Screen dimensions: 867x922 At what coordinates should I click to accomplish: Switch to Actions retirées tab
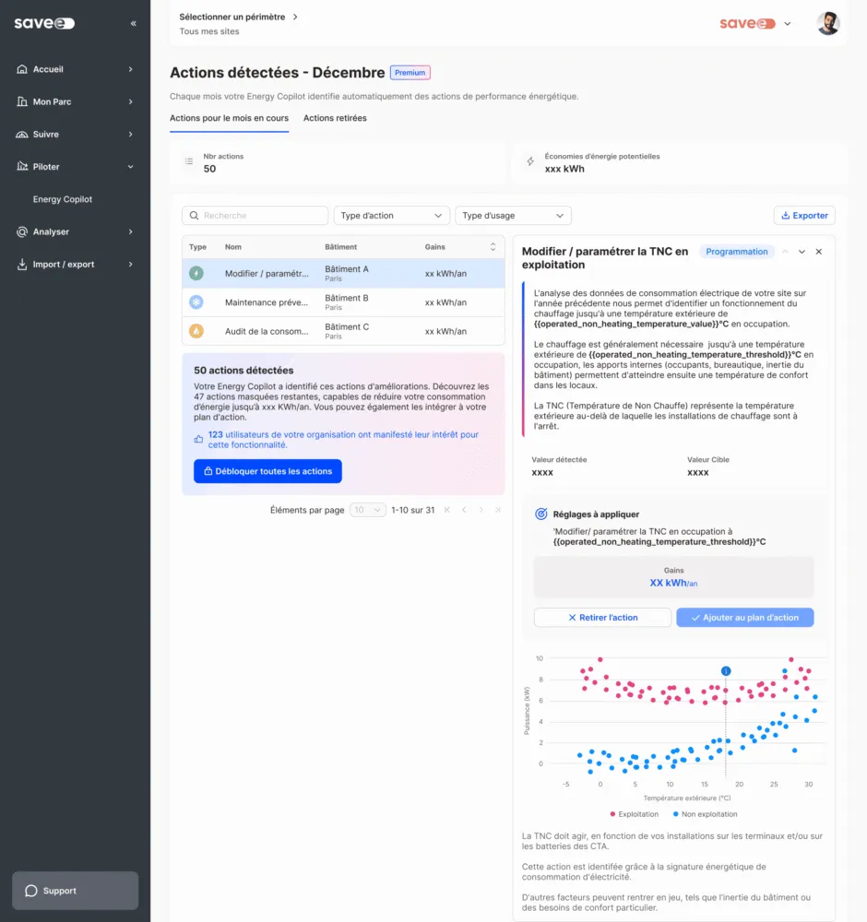click(335, 118)
